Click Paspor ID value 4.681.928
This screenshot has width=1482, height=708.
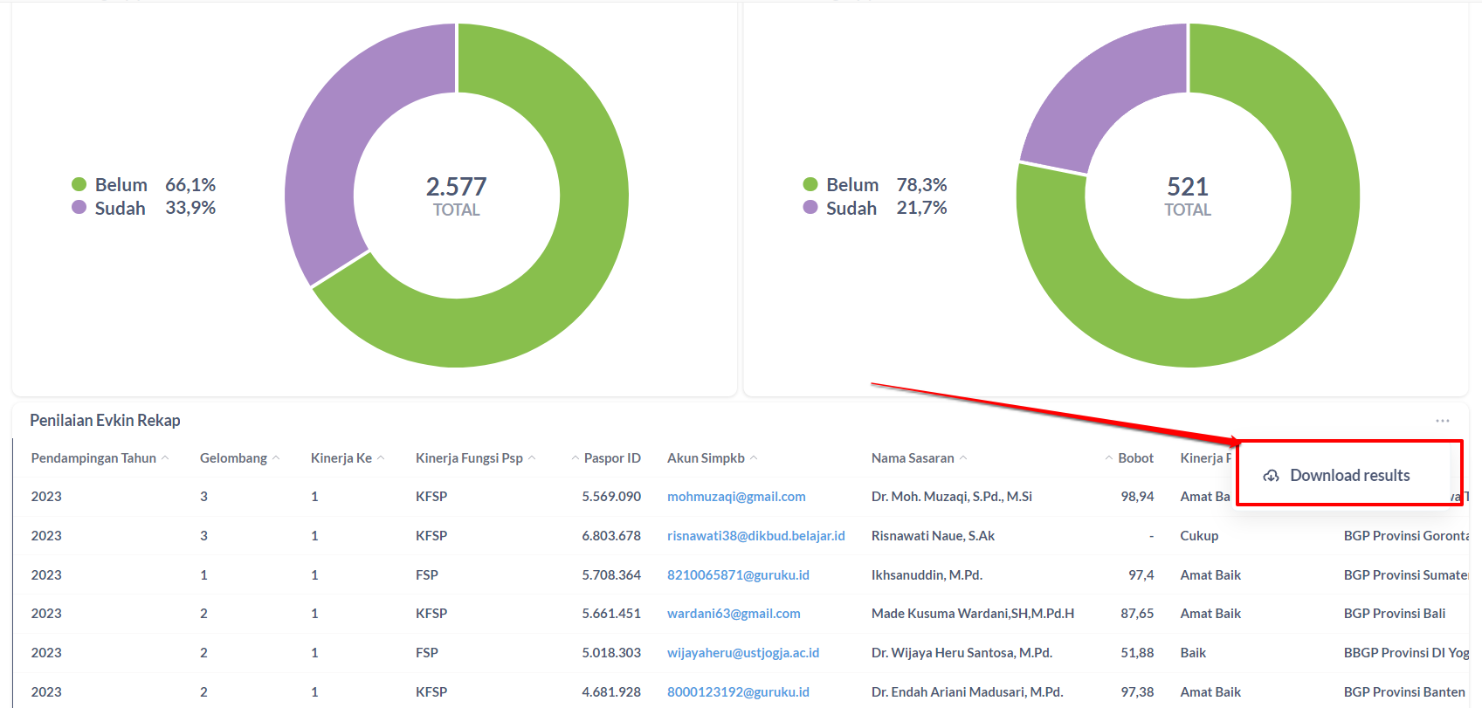coord(611,692)
